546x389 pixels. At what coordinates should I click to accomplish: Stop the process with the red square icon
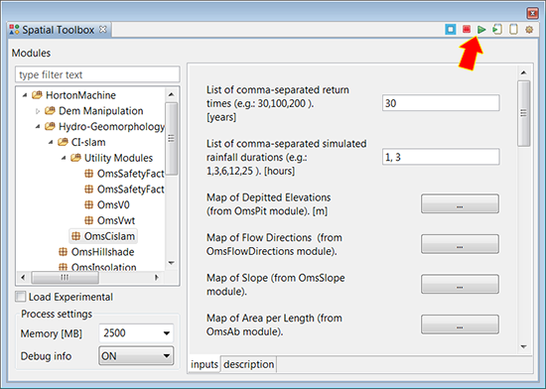point(467,29)
